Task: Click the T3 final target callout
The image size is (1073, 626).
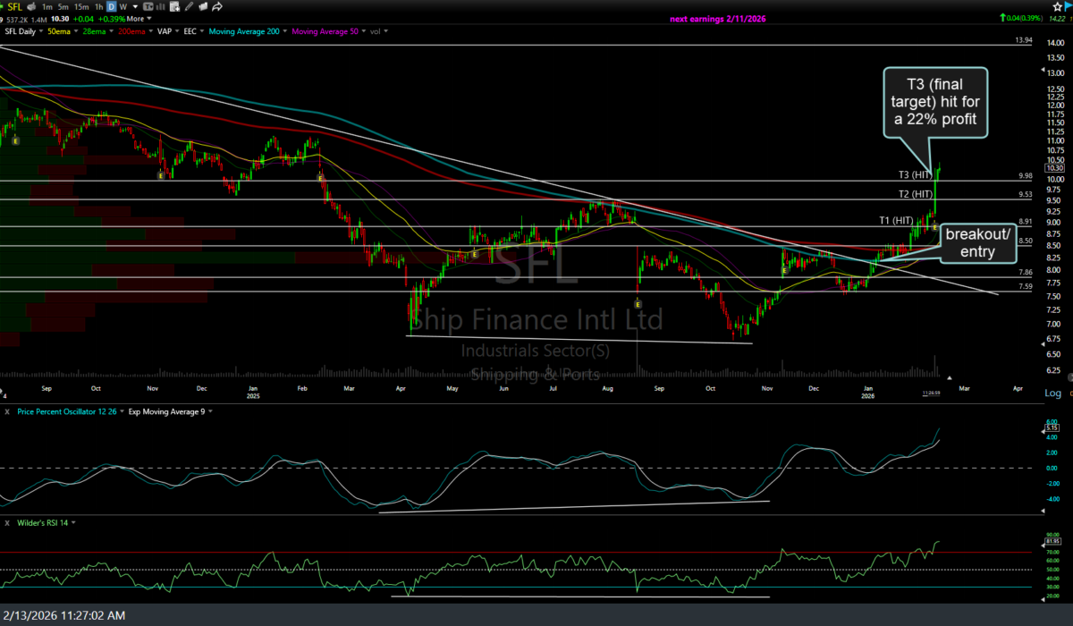Action: pyautogui.click(x=936, y=103)
